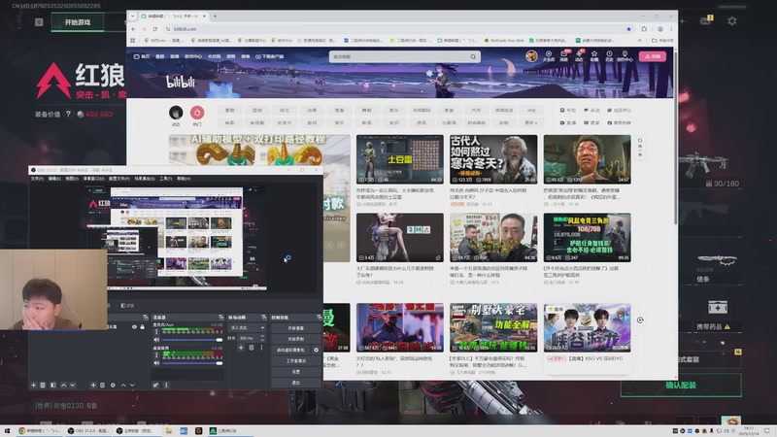Toggle source visibility eye icon in OBS

[x=134, y=327]
